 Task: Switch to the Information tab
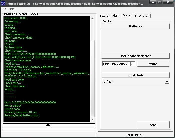[142, 16]
